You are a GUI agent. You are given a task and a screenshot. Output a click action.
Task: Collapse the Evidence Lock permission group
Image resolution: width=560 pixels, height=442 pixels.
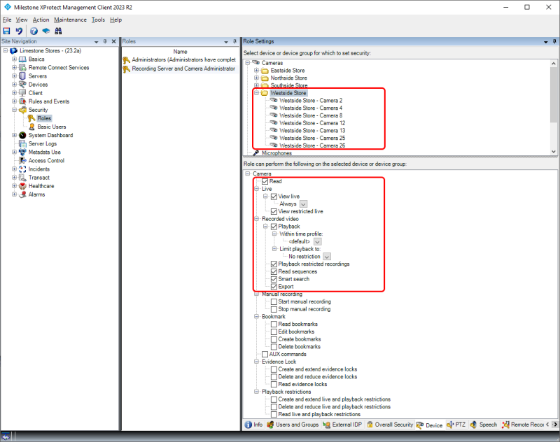[x=256, y=362]
